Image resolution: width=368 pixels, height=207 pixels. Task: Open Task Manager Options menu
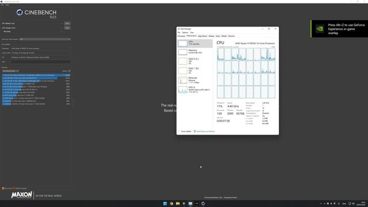pyautogui.click(x=185, y=32)
